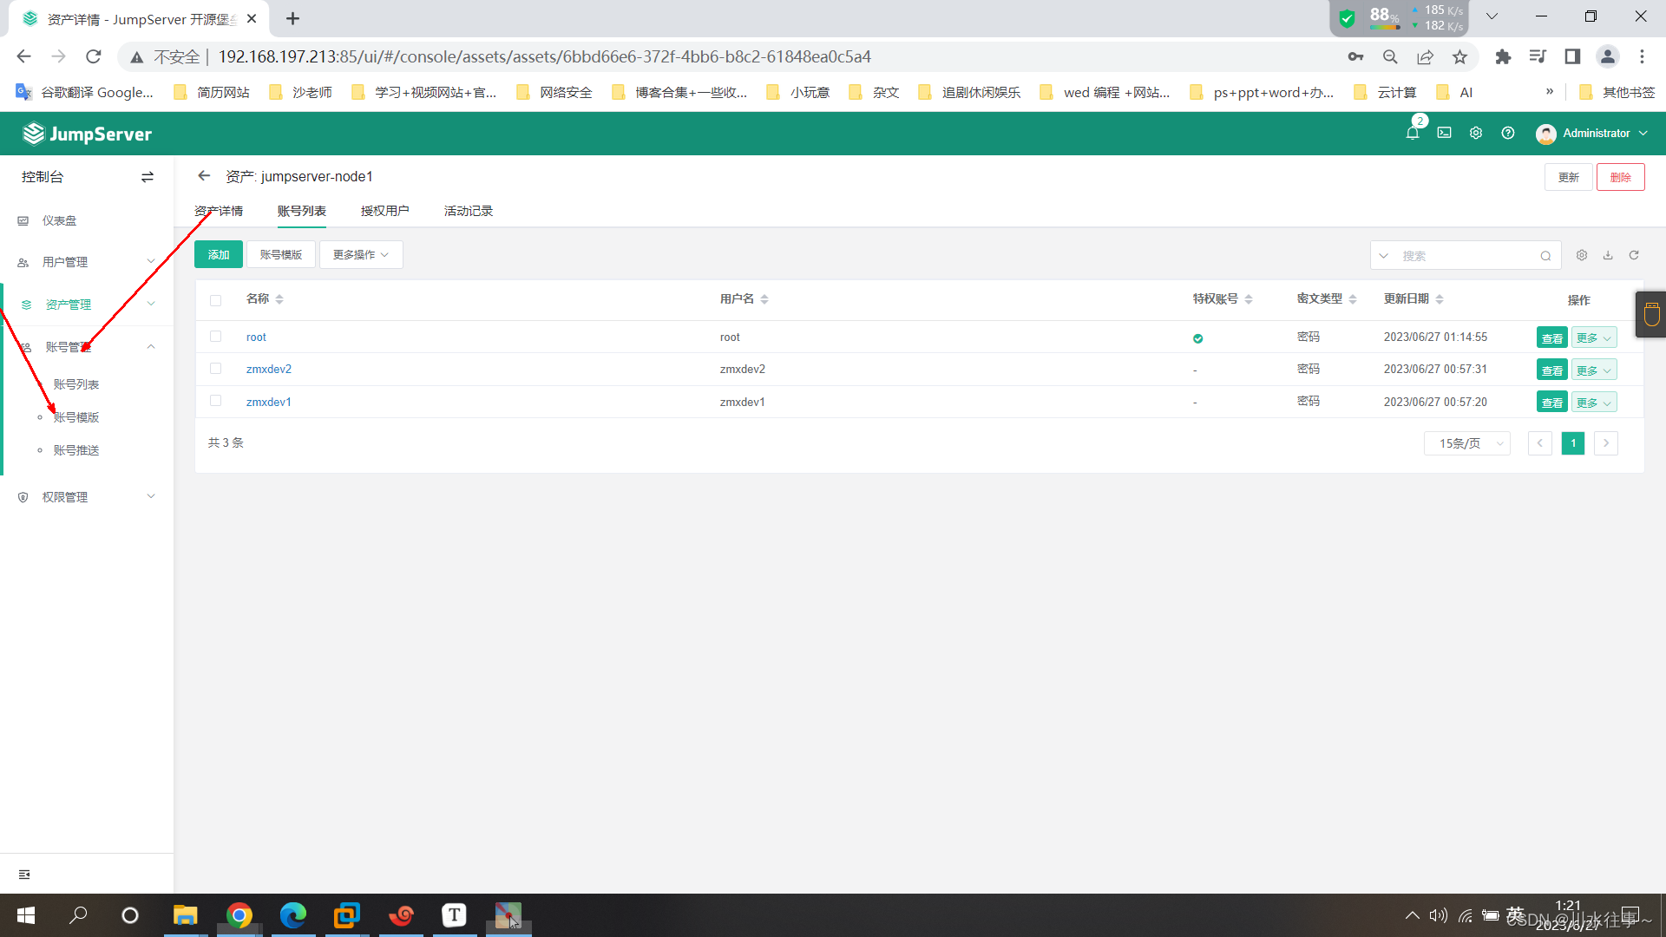Open the 更多操作 dropdown
The image size is (1666, 937).
tap(361, 255)
